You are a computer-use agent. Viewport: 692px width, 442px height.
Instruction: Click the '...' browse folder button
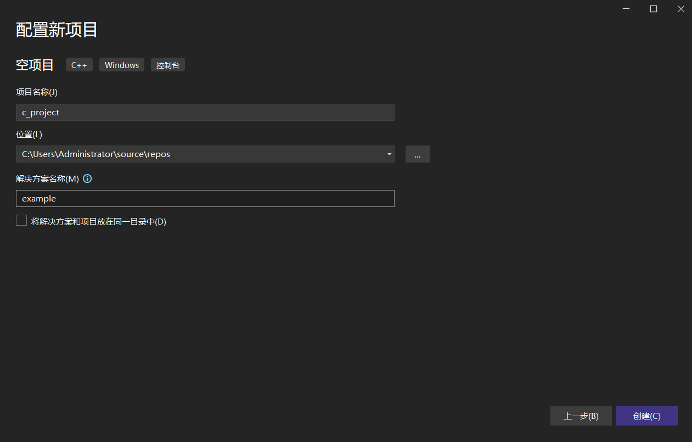point(417,154)
